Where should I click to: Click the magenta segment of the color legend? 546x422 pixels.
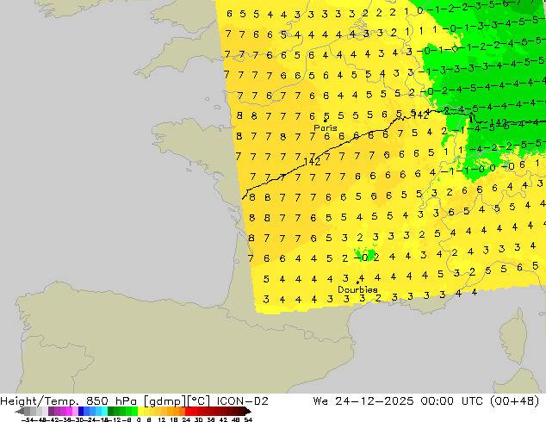[69, 411]
